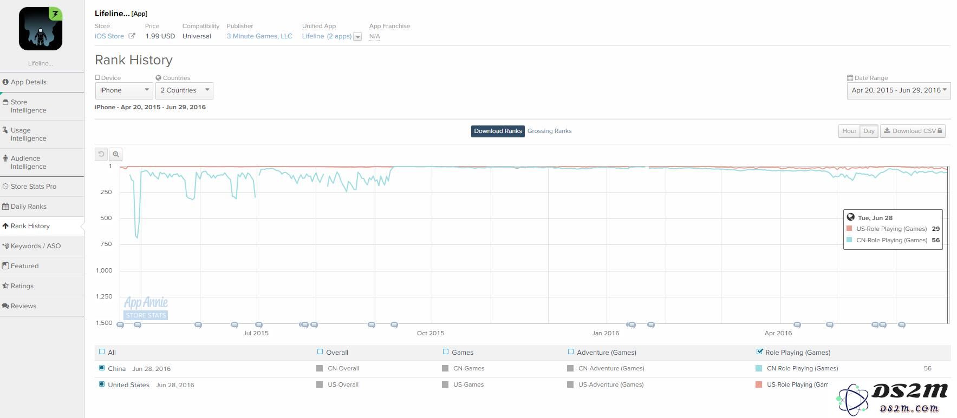Enable the Games category checkbox
The width and height of the screenshot is (957, 418).
coord(446,351)
